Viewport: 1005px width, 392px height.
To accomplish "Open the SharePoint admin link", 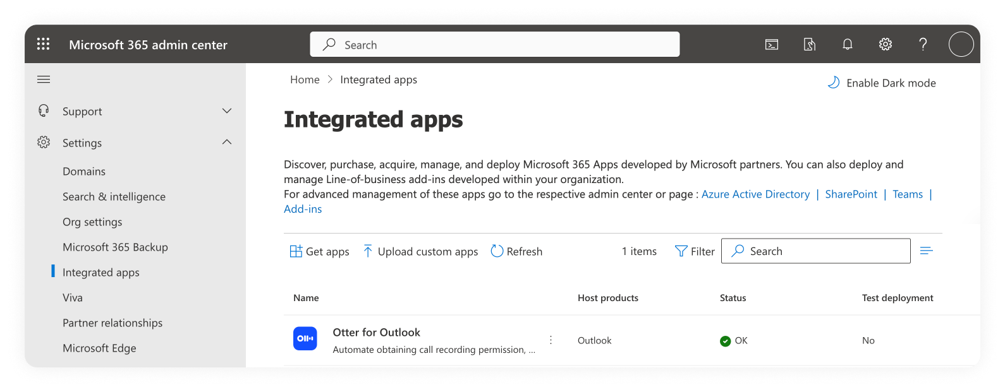I will pyautogui.click(x=851, y=194).
